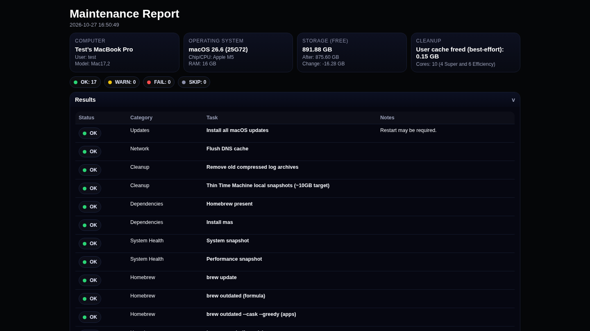
Task: Click the Notes column header
Action: pyautogui.click(x=387, y=118)
